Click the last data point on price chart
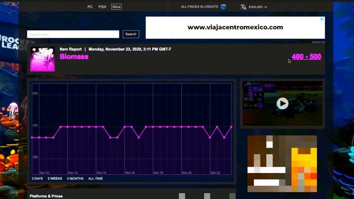The image size is (354, 199). click(x=231, y=127)
